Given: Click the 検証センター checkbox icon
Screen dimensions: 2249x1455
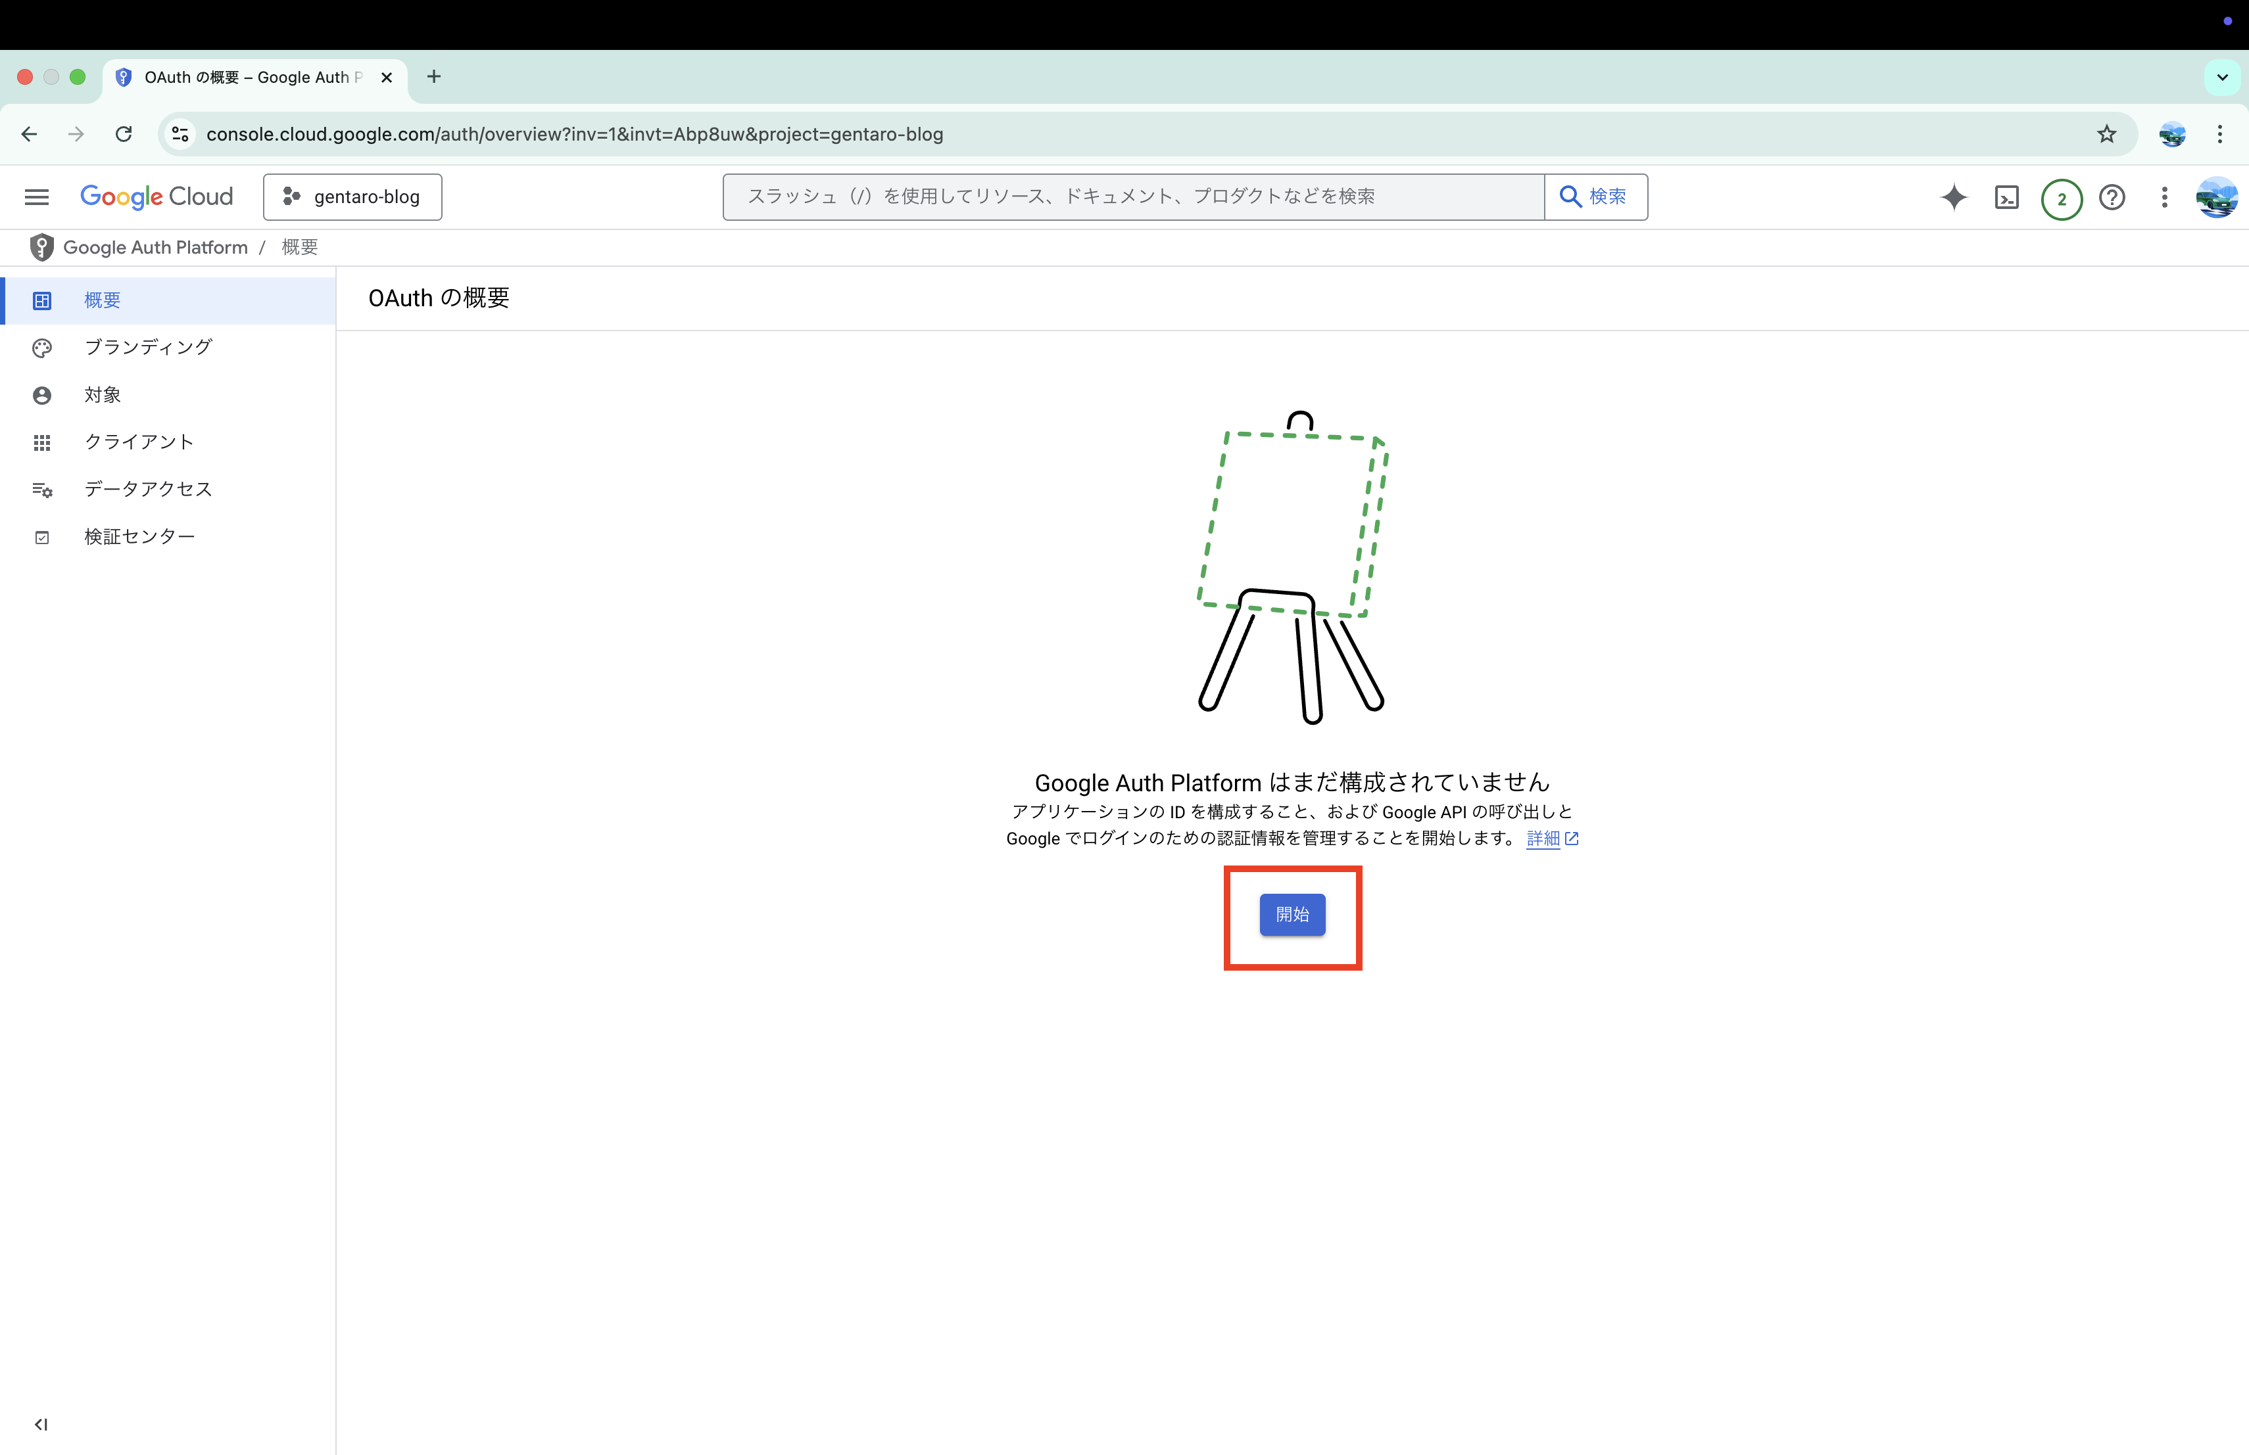Looking at the screenshot, I should coord(41,537).
